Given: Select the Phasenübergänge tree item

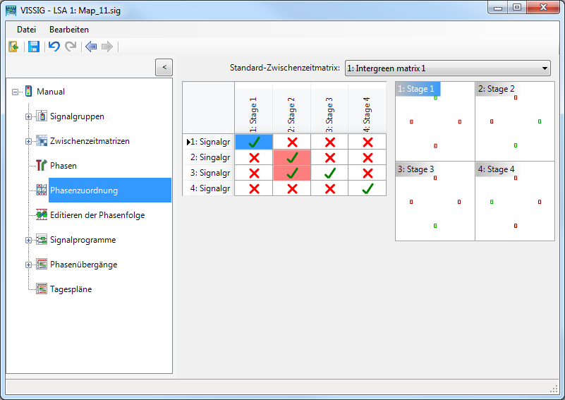Looking at the screenshot, I should [83, 265].
